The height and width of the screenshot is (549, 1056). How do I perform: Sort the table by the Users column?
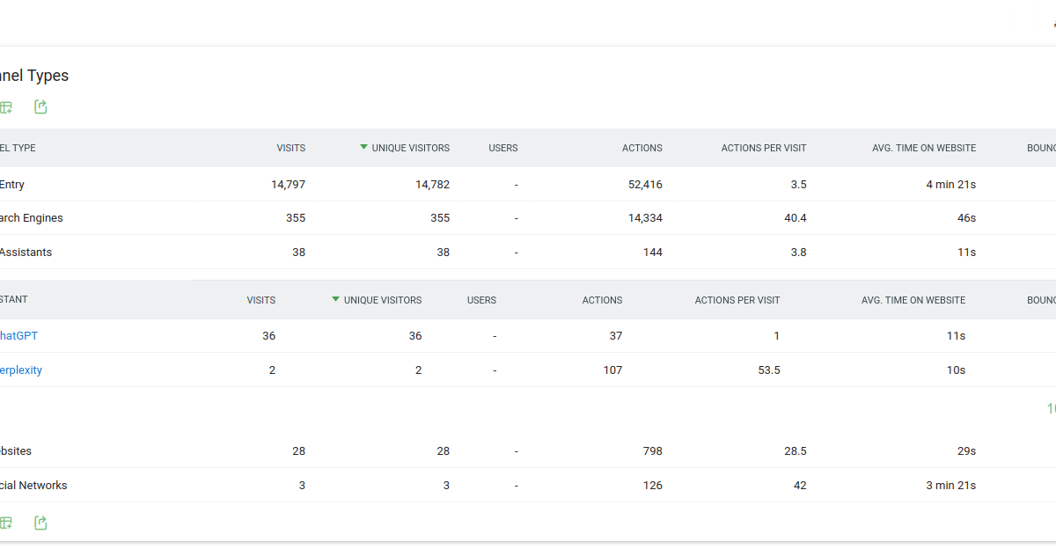click(x=503, y=148)
